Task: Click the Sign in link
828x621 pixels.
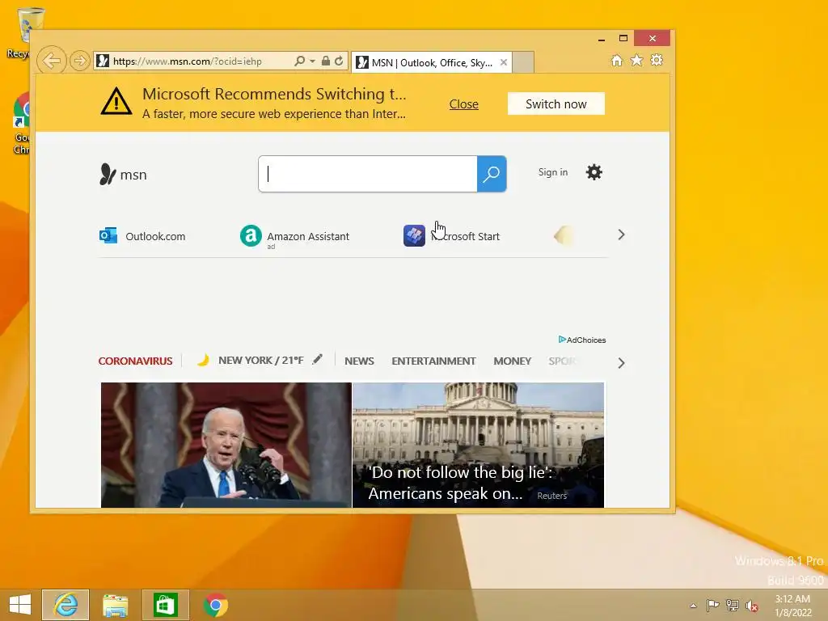Action: click(553, 172)
